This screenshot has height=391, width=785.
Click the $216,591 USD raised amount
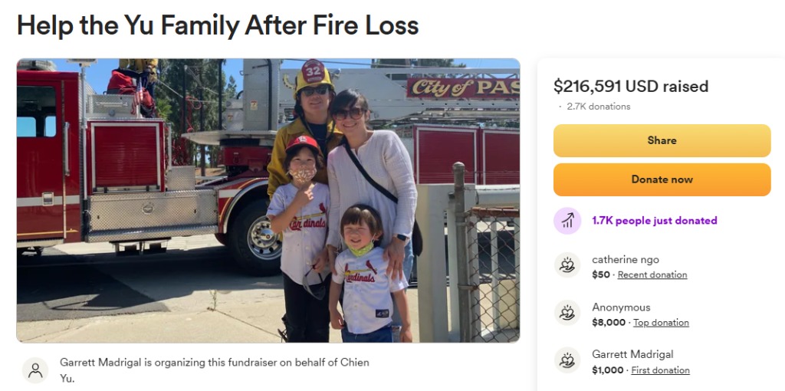(x=630, y=86)
